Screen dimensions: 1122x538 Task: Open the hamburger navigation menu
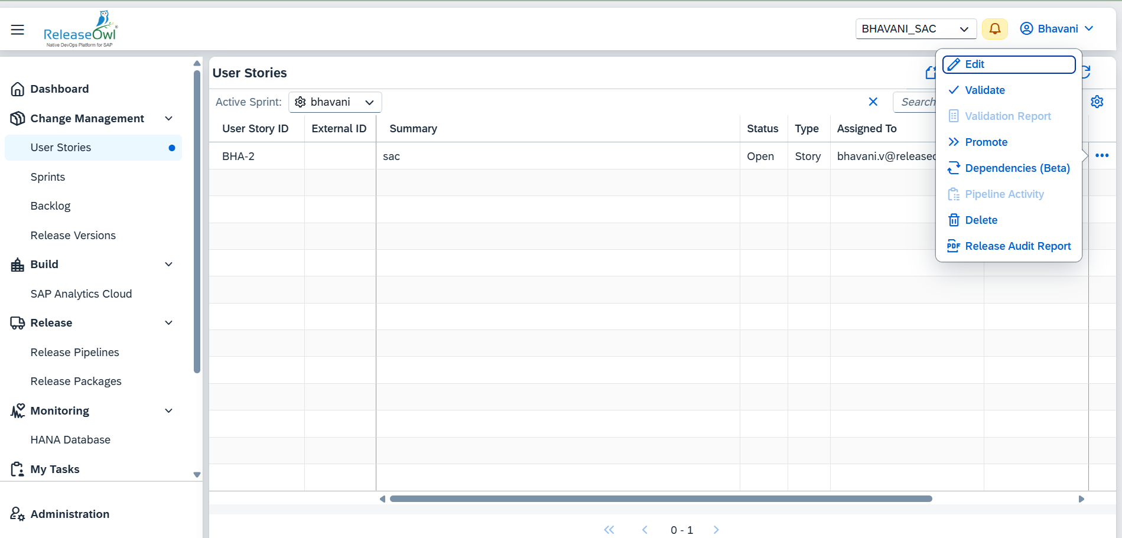click(x=18, y=30)
